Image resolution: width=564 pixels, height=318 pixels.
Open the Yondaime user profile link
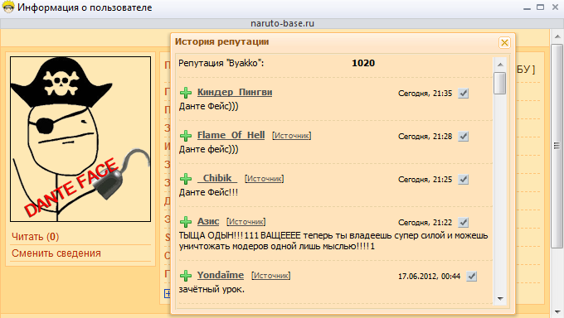point(221,275)
